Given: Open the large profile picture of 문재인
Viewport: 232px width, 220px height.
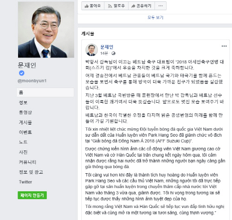Looking at the screenshot, I should click(x=46, y=30).
